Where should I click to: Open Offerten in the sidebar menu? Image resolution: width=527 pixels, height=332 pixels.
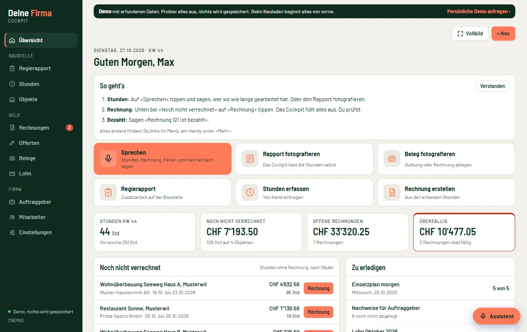(41, 143)
